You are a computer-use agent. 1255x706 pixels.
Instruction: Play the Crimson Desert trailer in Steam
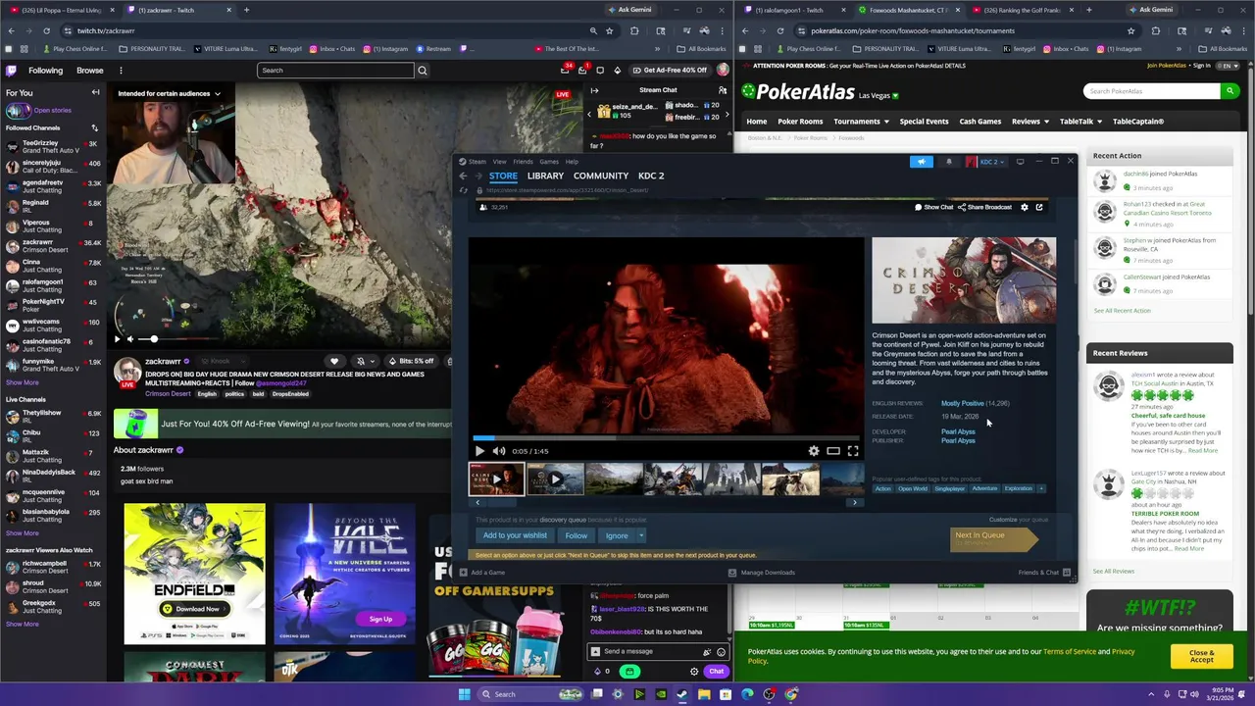click(x=479, y=451)
